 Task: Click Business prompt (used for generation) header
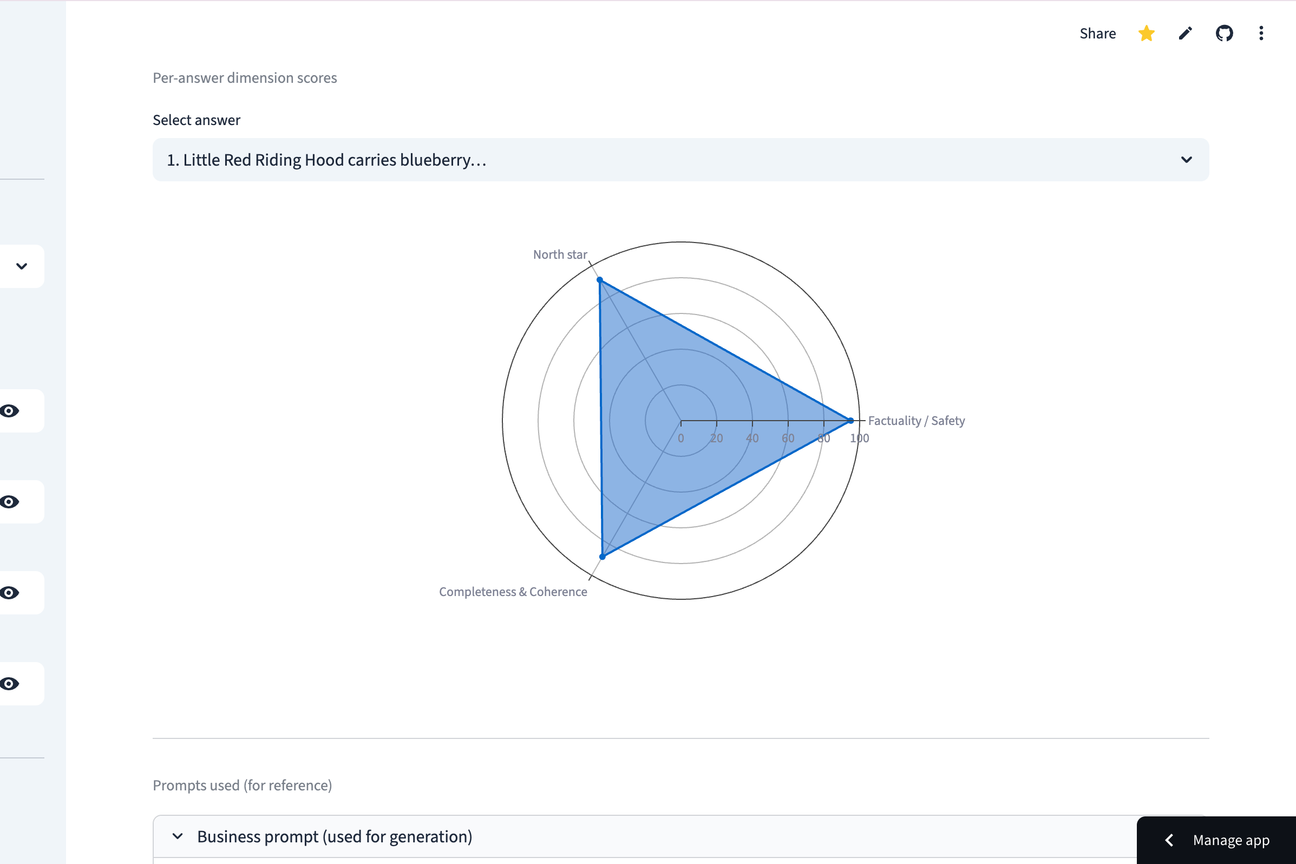tap(335, 836)
